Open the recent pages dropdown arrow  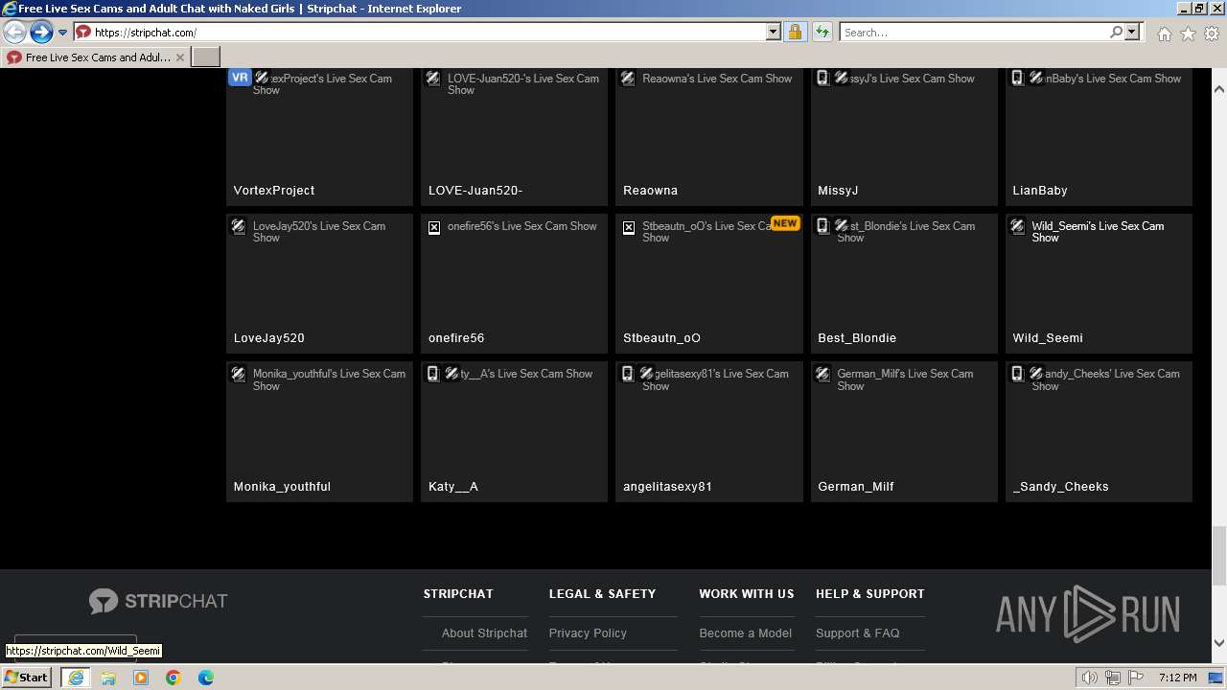62,33
